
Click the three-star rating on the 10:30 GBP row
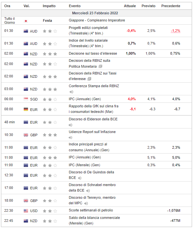(x=50, y=135)
